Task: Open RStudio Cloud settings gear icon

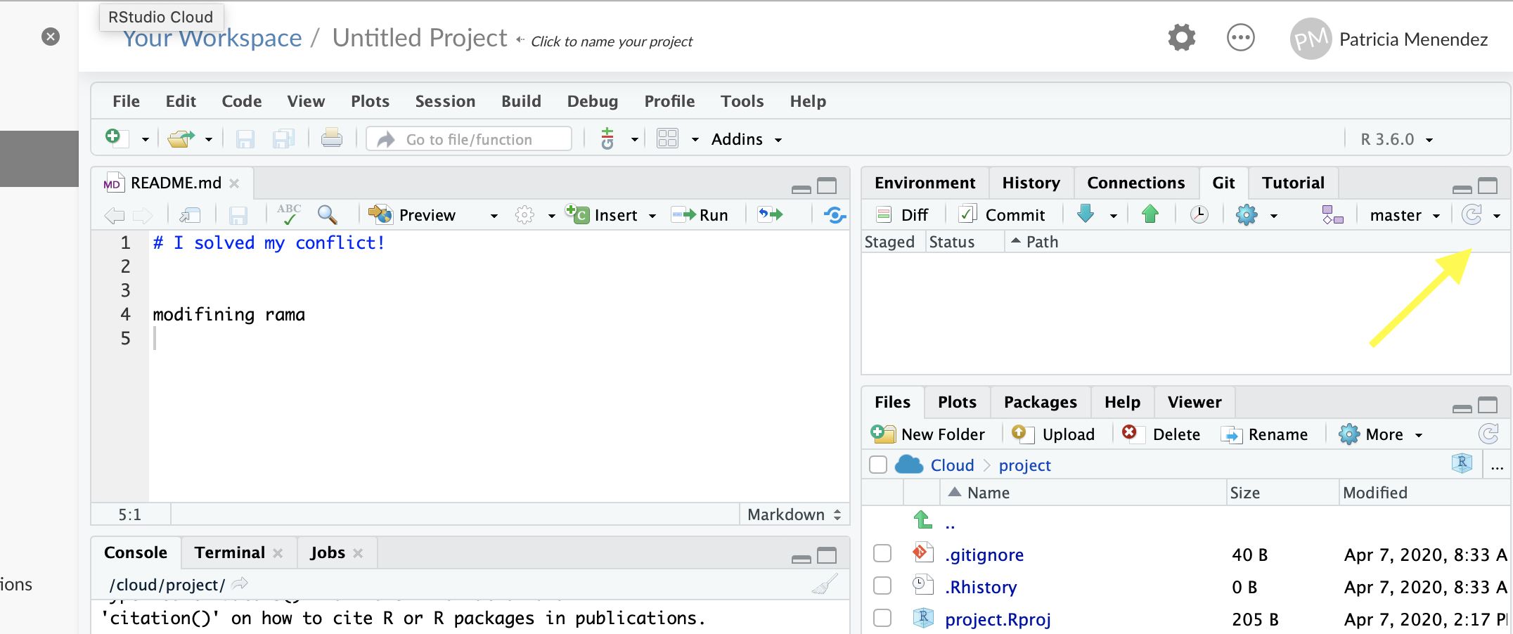Action: click(1181, 38)
